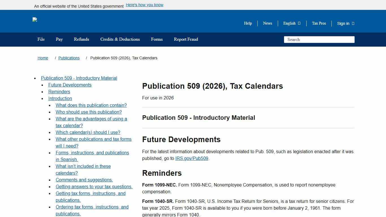The width and height of the screenshot is (386, 217).
Task: Open the Help page
Action: 248,23
